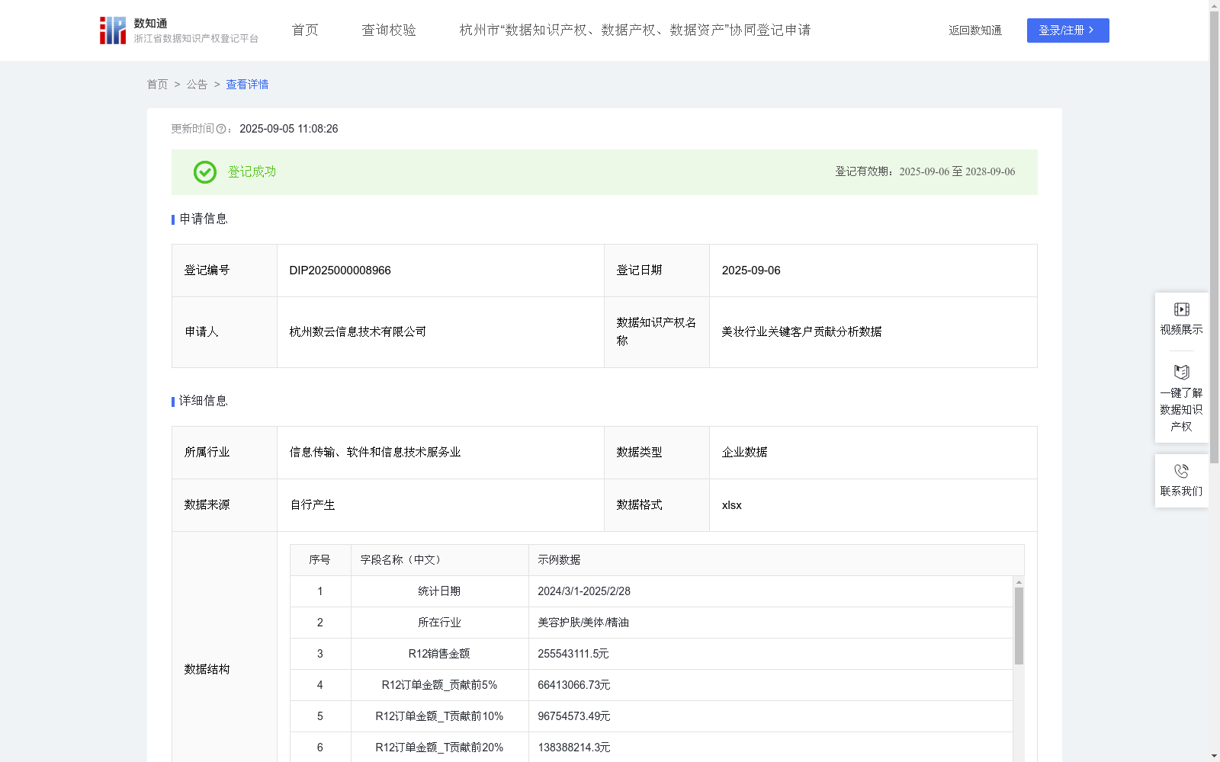Open the 视频展示 video icon
Image resolution: width=1220 pixels, height=762 pixels.
click(x=1181, y=309)
